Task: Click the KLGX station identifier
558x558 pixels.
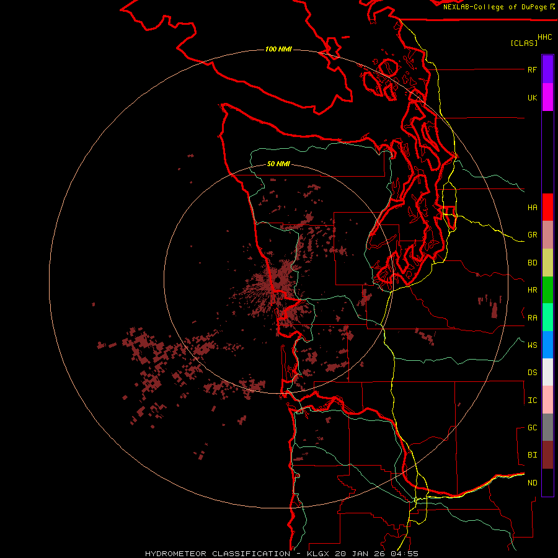Action: coord(319,554)
